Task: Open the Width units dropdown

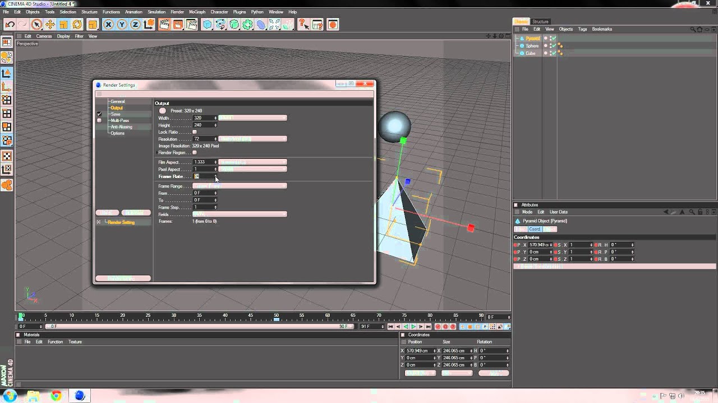Action: tap(252, 118)
